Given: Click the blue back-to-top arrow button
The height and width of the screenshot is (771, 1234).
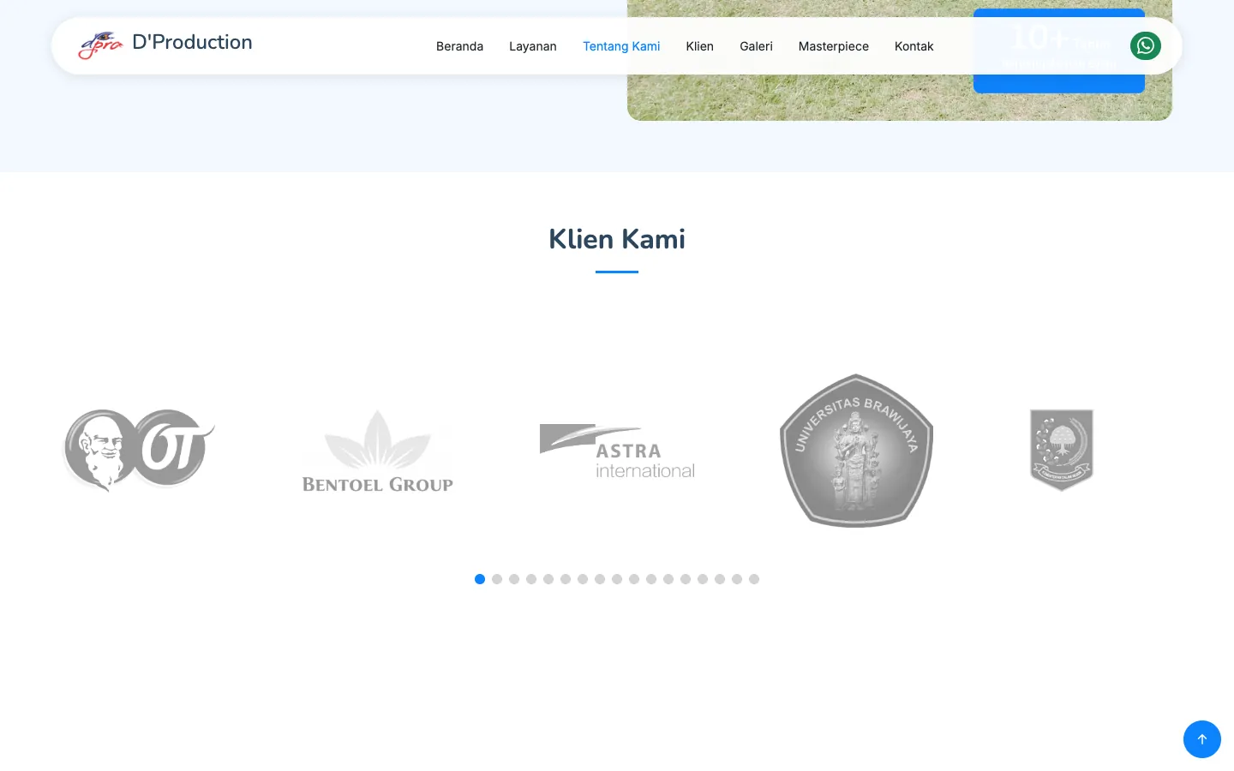Looking at the screenshot, I should click(x=1202, y=739).
